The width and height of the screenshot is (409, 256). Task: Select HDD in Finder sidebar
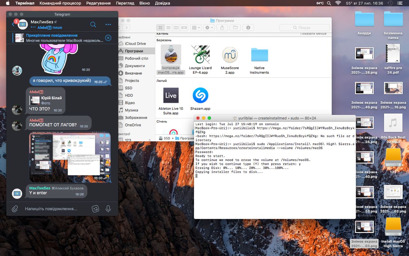(129, 95)
